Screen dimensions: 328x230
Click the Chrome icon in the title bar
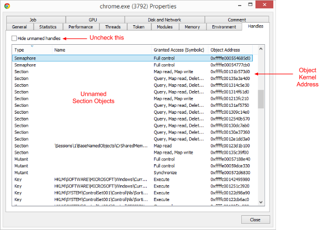[x=7, y=6]
